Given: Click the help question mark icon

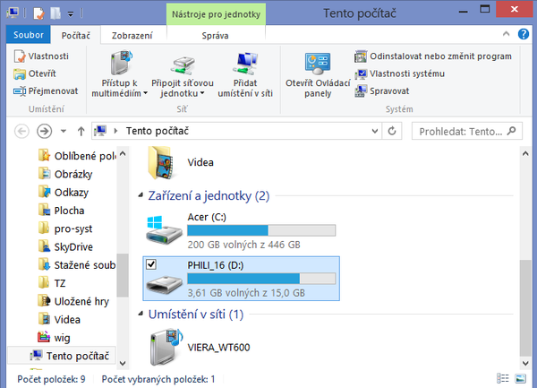Looking at the screenshot, I should tap(523, 34).
